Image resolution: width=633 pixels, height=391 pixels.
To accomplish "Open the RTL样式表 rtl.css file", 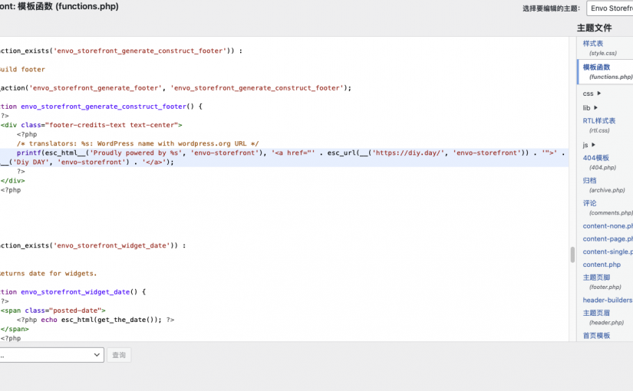I will click(599, 121).
